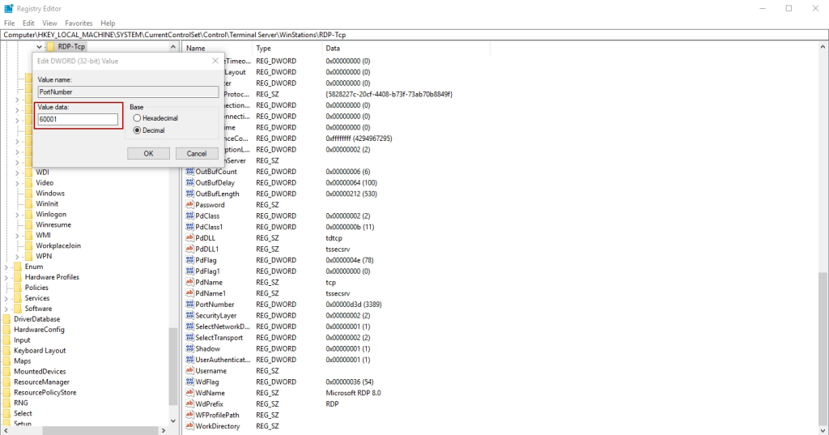
Task: Click the UserAuthenticat... DWORD value icon
Action: click(x=189, y=360)
